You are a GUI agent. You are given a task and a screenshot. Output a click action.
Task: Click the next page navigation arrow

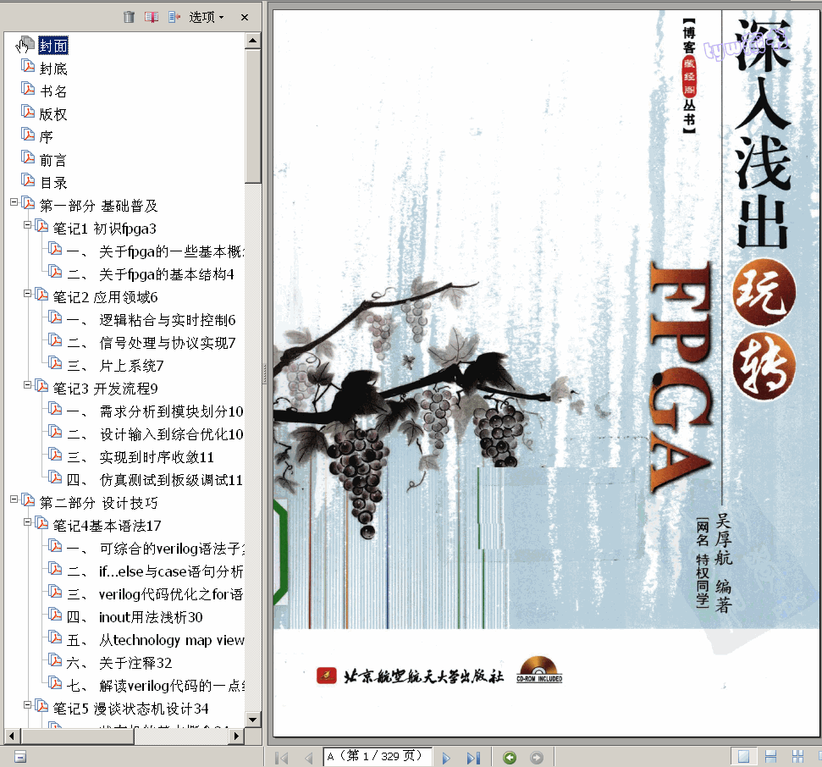click(446, 758)
